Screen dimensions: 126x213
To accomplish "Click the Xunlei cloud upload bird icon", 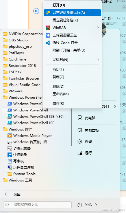I will pos(48,35).
